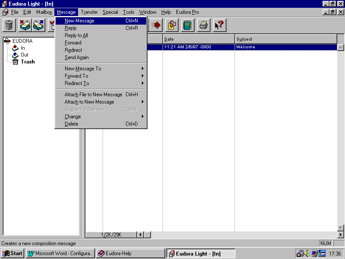Click the Eudora mailbox icon left of File menu
The image size is (345, 259).
click(5, 12)
